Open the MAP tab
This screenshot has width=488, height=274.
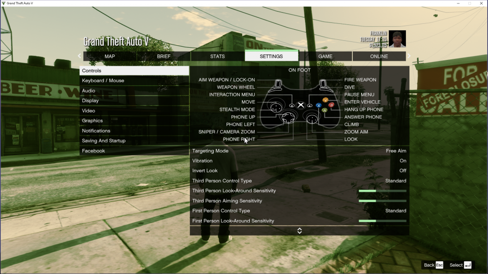(x=110, y=56)
